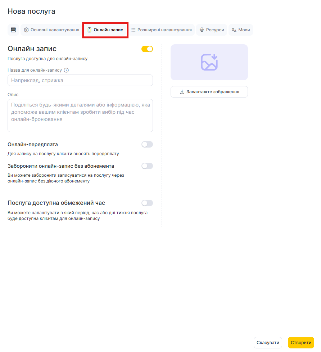Viewport: 321px width, 352px height.
Task: Enable the Онлайн-передплата switch
Action: pyautogui.click(x=147, y=144)
